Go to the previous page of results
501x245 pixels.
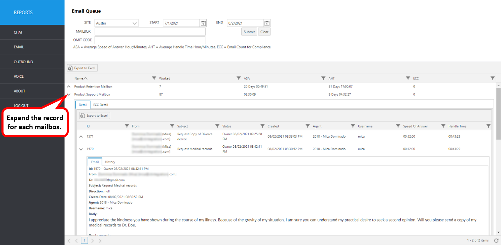pyautogui.click(x=76, y=241)
